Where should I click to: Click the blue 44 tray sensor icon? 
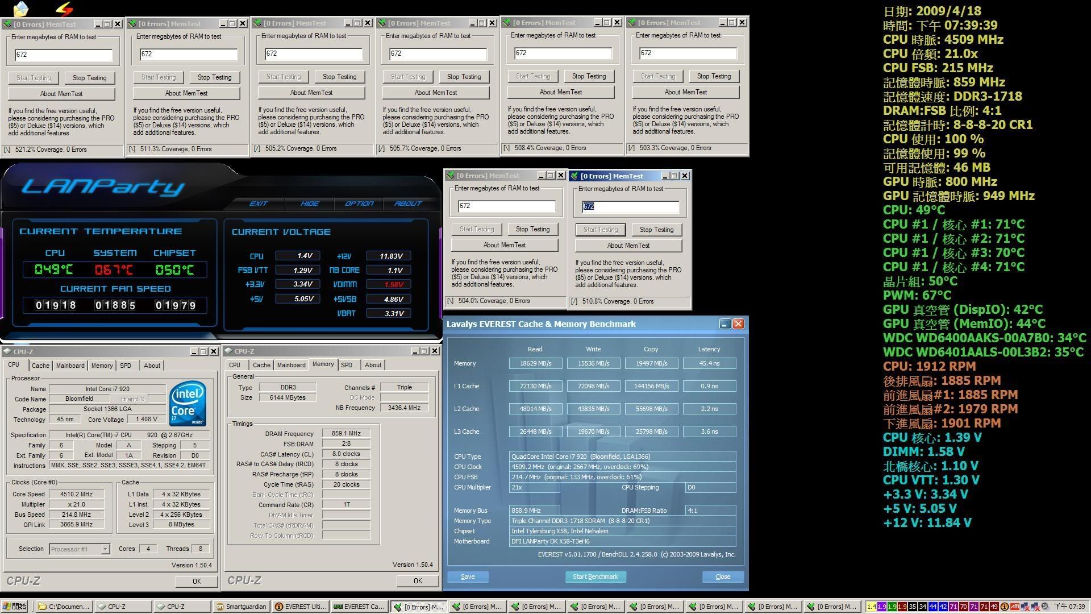933,607
